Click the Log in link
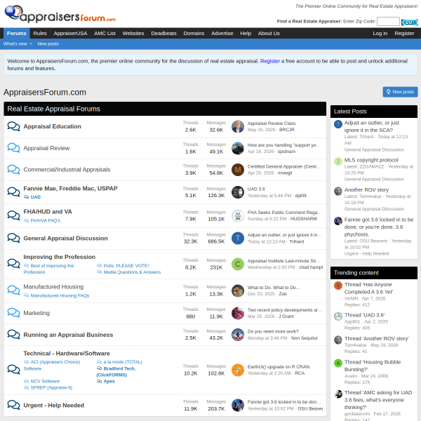The image size is (421, 421). pyautogui.click(x=380, y=33)
